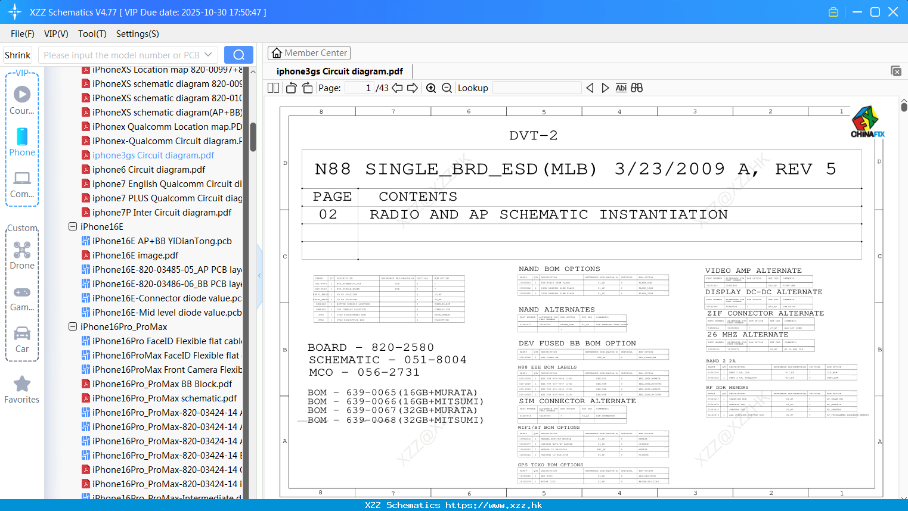The height and width of the screenshot is (511, 908).
Task: Open iPhonex Qualcomm Location map.PDF
Action: [x=162, y=126]
